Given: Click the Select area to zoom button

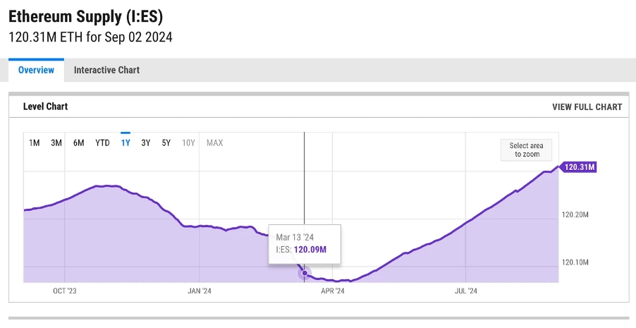Looking at the screenshot, I should [527, 150].
